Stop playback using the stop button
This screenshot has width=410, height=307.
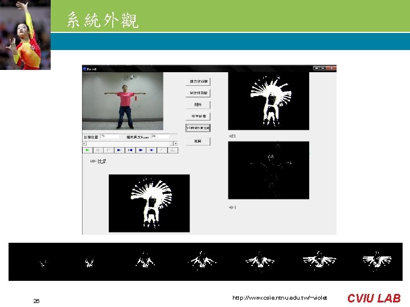tap(109, 150)
